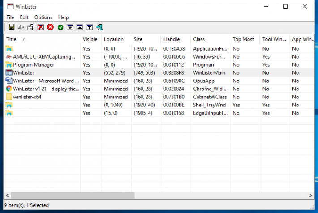The image size is (318, 213).
Task: Click the icon of the EdgeUiInputT... row
Action: 9,113
